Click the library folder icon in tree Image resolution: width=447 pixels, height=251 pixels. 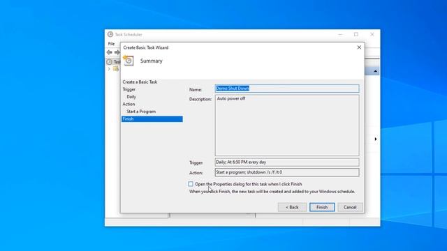pos(116,69)
